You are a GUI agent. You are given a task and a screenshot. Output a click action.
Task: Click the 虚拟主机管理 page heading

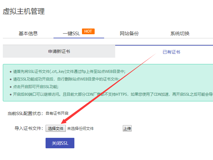[x=24, y=11]
